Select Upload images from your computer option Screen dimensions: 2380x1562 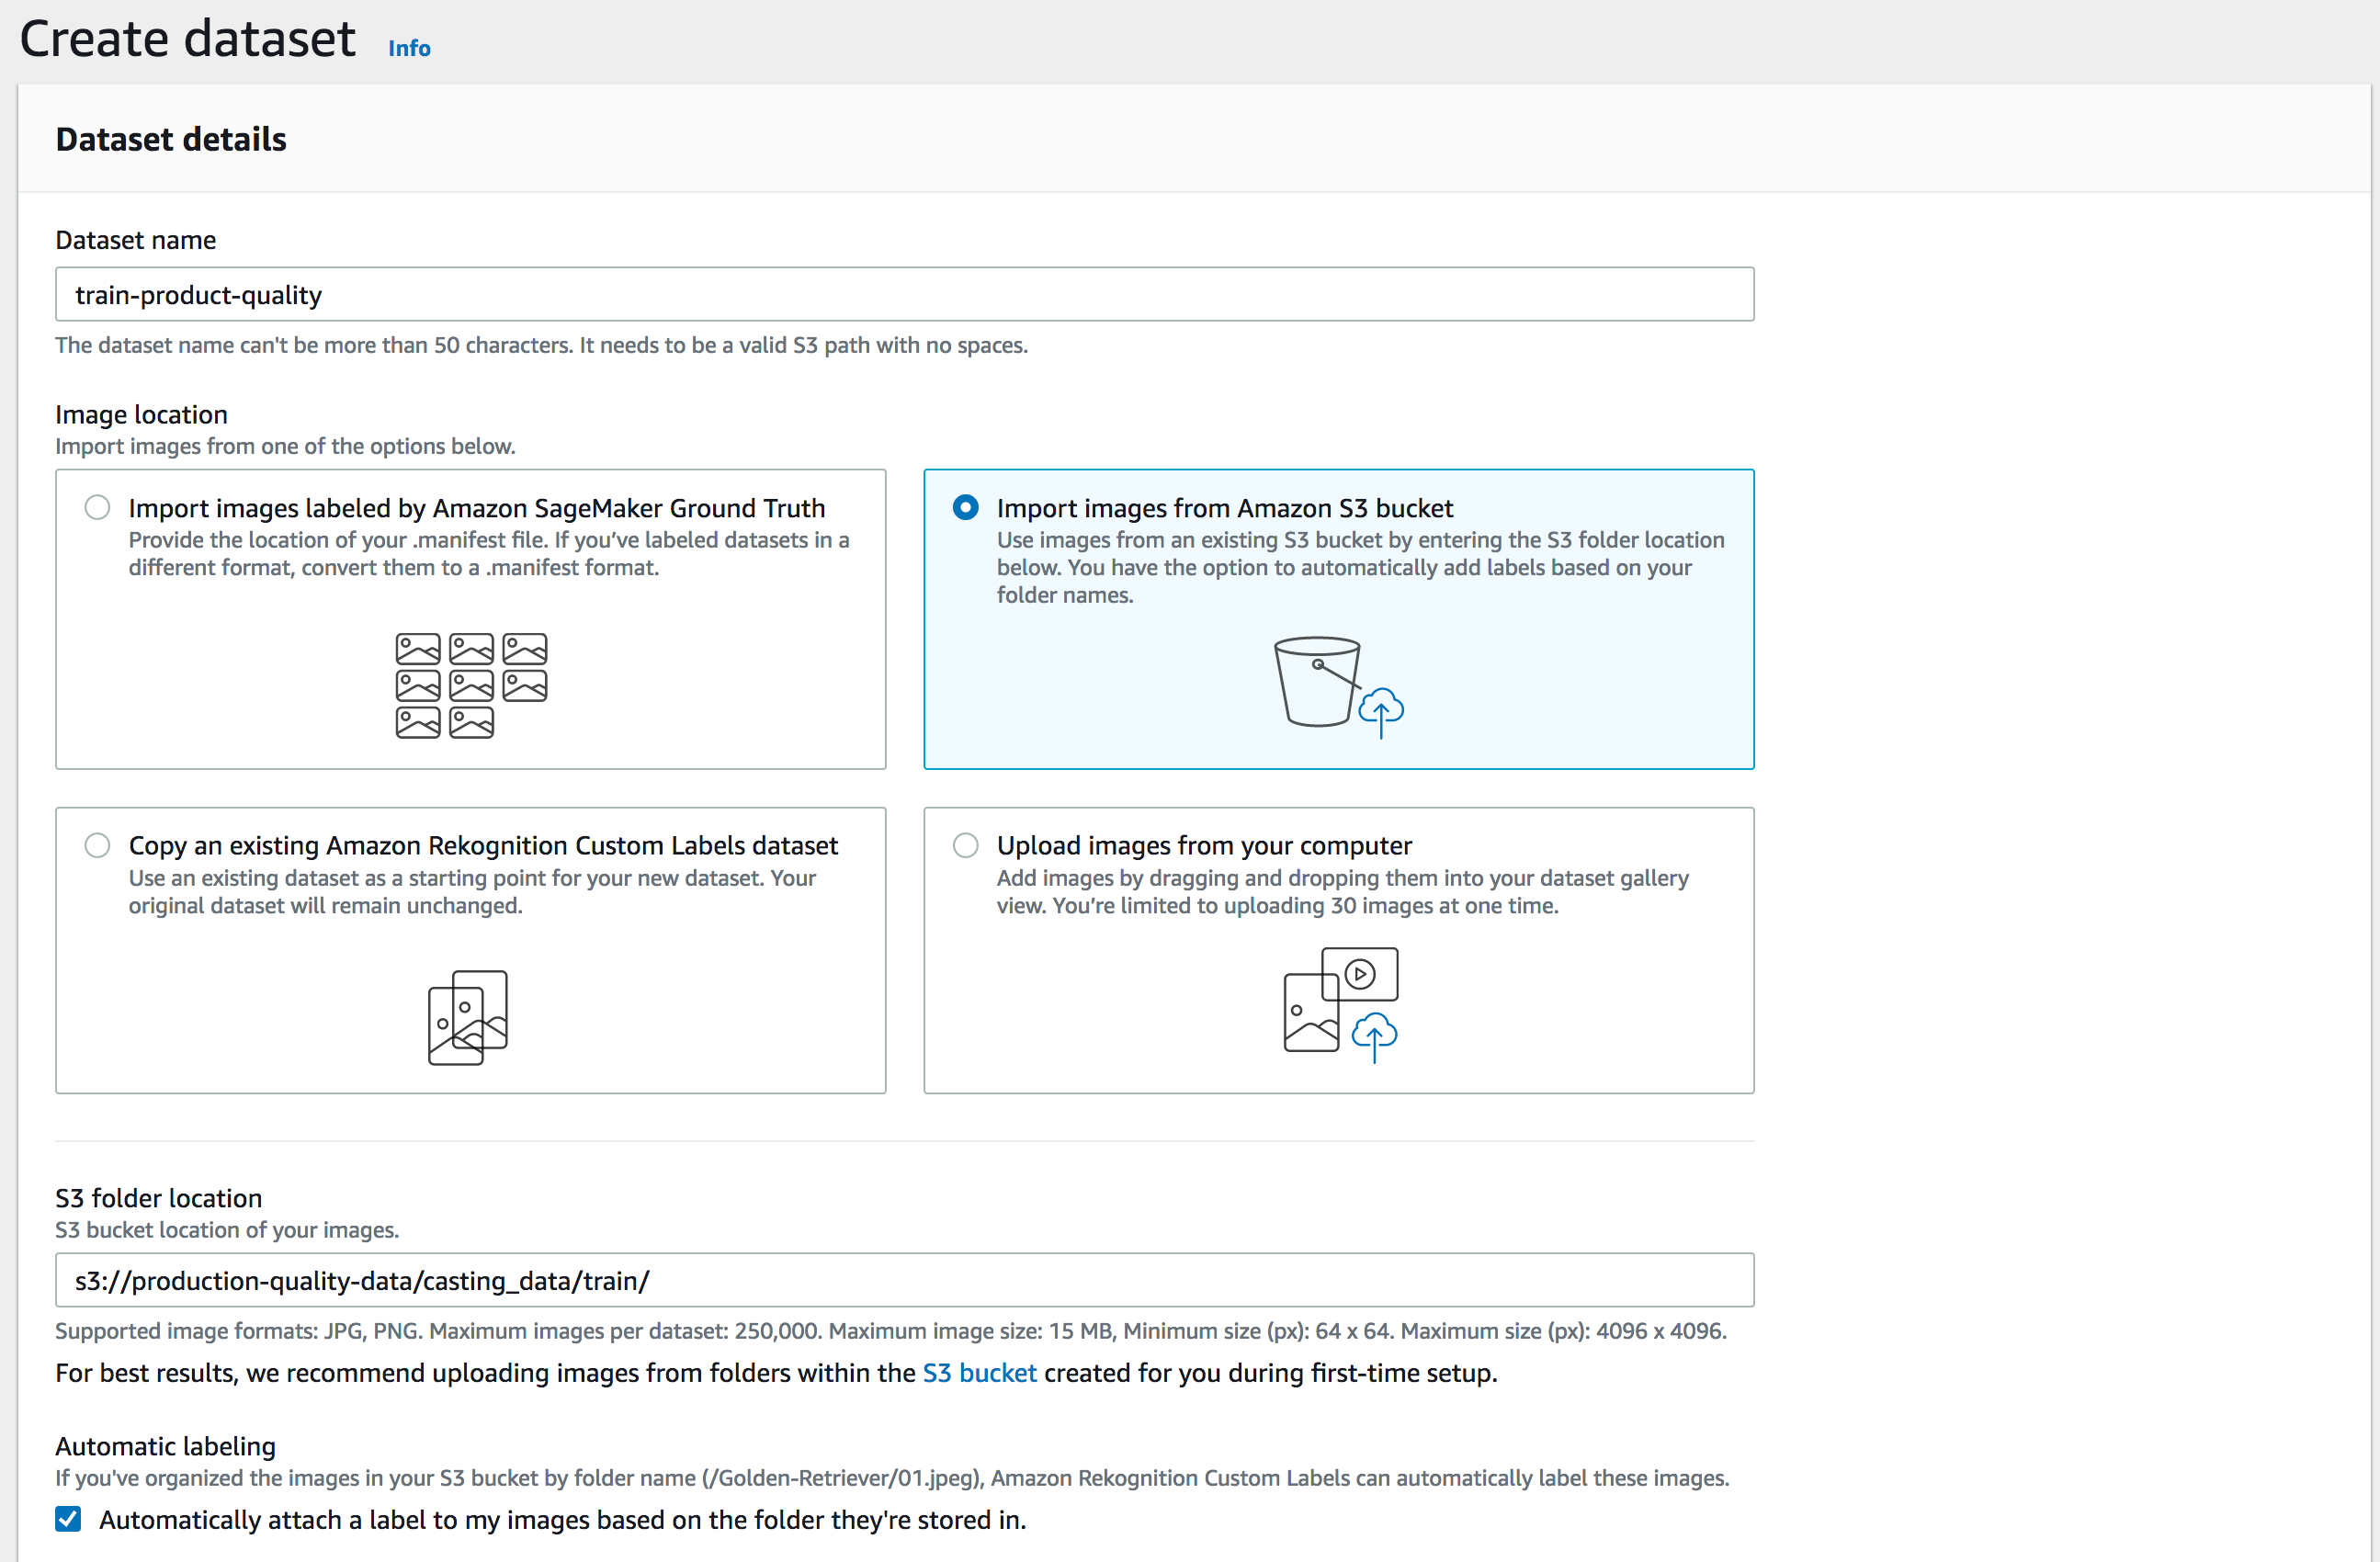click(x=965, y=846)
